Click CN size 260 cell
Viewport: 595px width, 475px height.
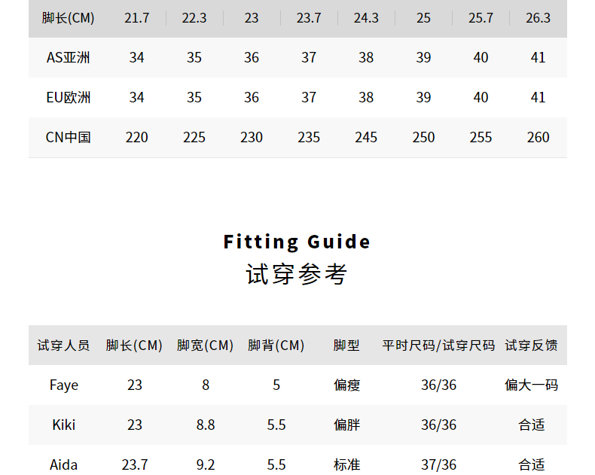[538, 137]
